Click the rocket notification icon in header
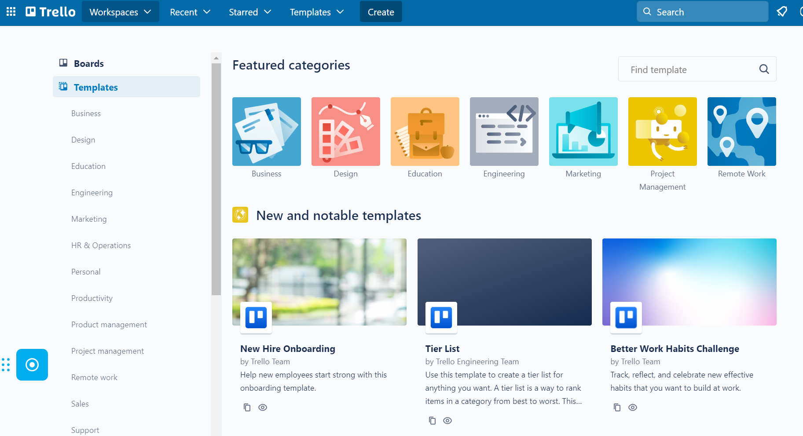 (x=782, y=12)
